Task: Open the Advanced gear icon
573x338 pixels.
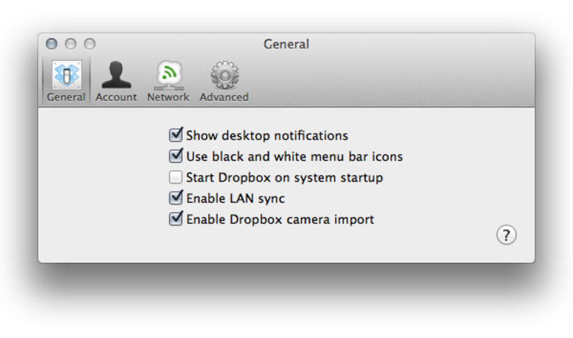Action: pyautogui.click(x=224, y=75)
